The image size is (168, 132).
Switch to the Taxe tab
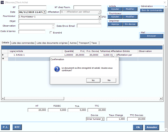pyautogui.click(x=94, y=43)
